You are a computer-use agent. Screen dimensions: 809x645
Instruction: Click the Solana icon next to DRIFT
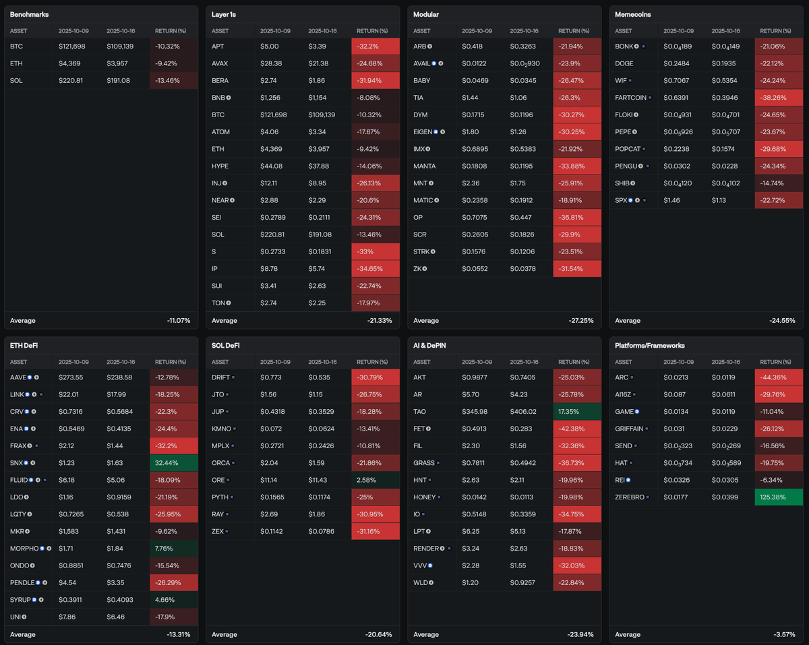[235, 377]
